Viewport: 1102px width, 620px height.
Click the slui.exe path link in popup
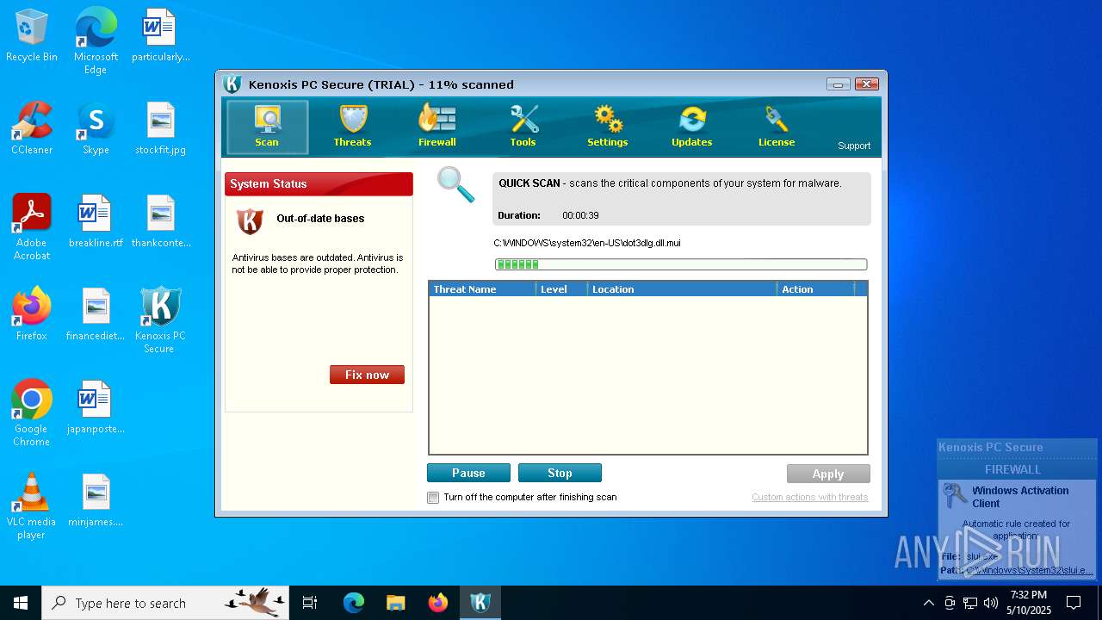point(1030,570)
